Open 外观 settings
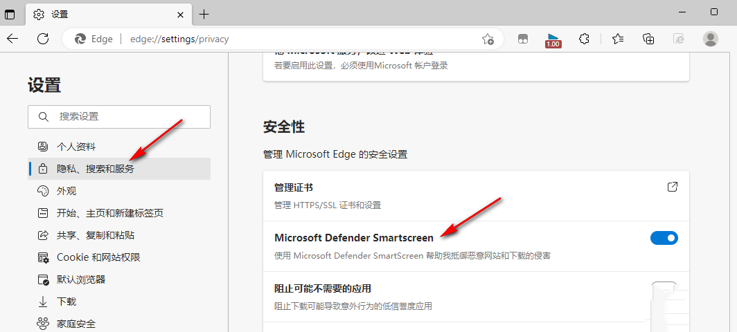Image resolution: width=737 pixels, height=332 pixels. click(119, 191)
